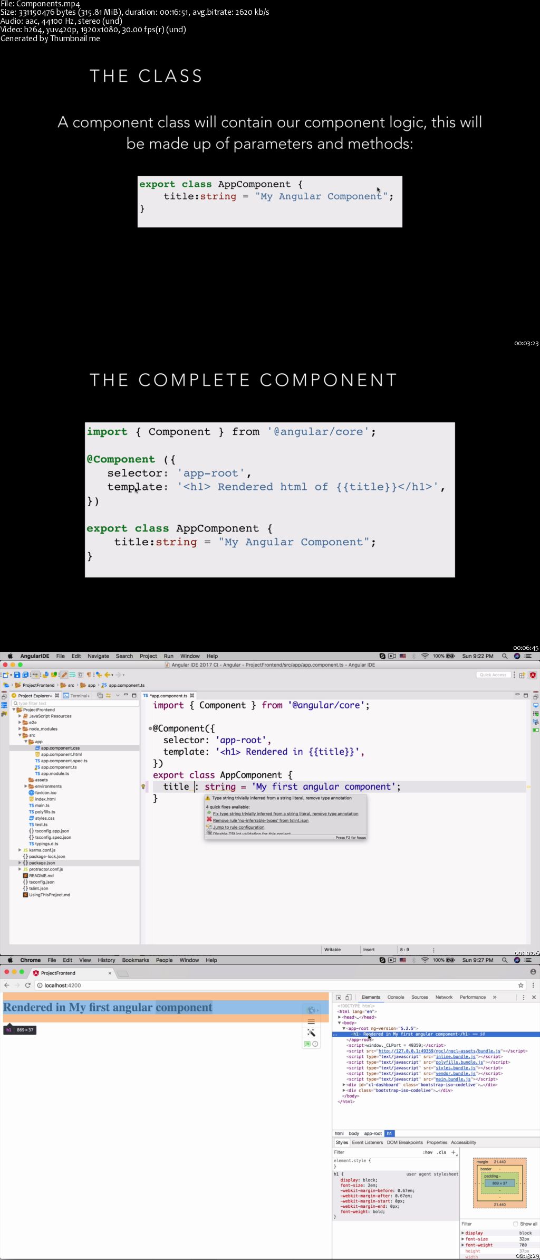Click the New Style Rule plus icon
The image size is (540, 1260).
(454, 1152)
